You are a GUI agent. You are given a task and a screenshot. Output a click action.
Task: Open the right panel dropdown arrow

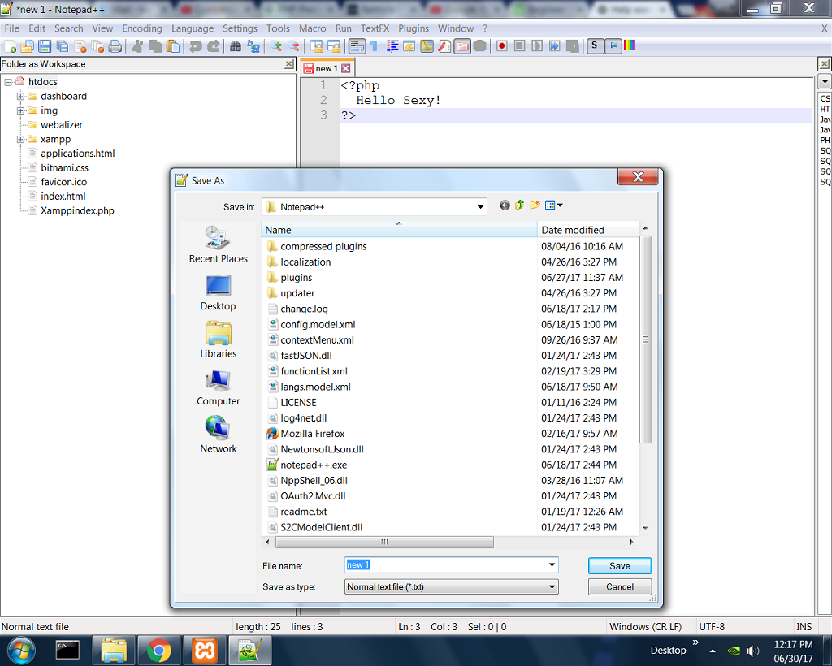[x=825, y=82]
